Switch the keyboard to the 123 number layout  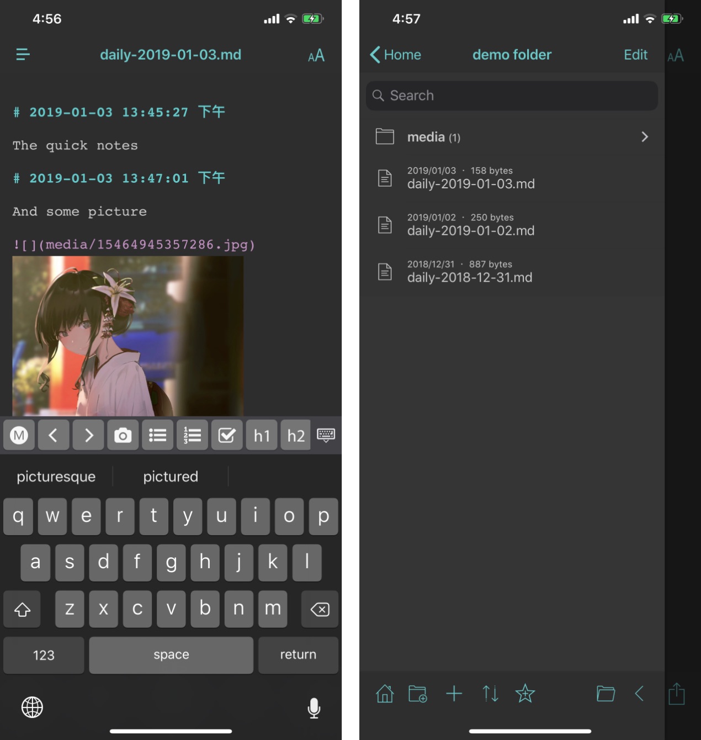[44, 655]
